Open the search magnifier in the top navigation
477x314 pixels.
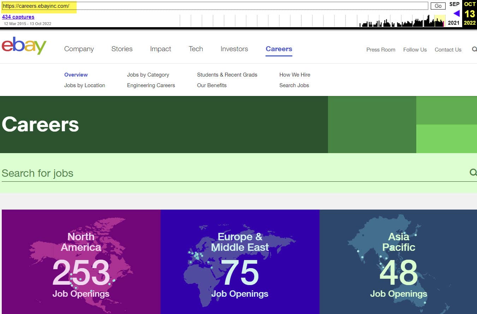[474, 49]
